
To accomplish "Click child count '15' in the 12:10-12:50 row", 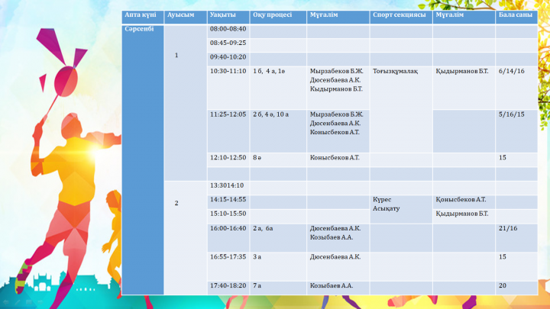I will pos(503,158).
